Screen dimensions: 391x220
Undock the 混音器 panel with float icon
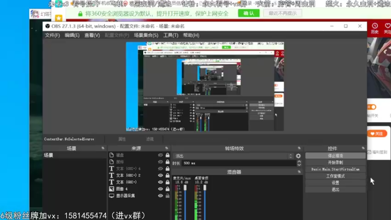click(x=299, y=172)
